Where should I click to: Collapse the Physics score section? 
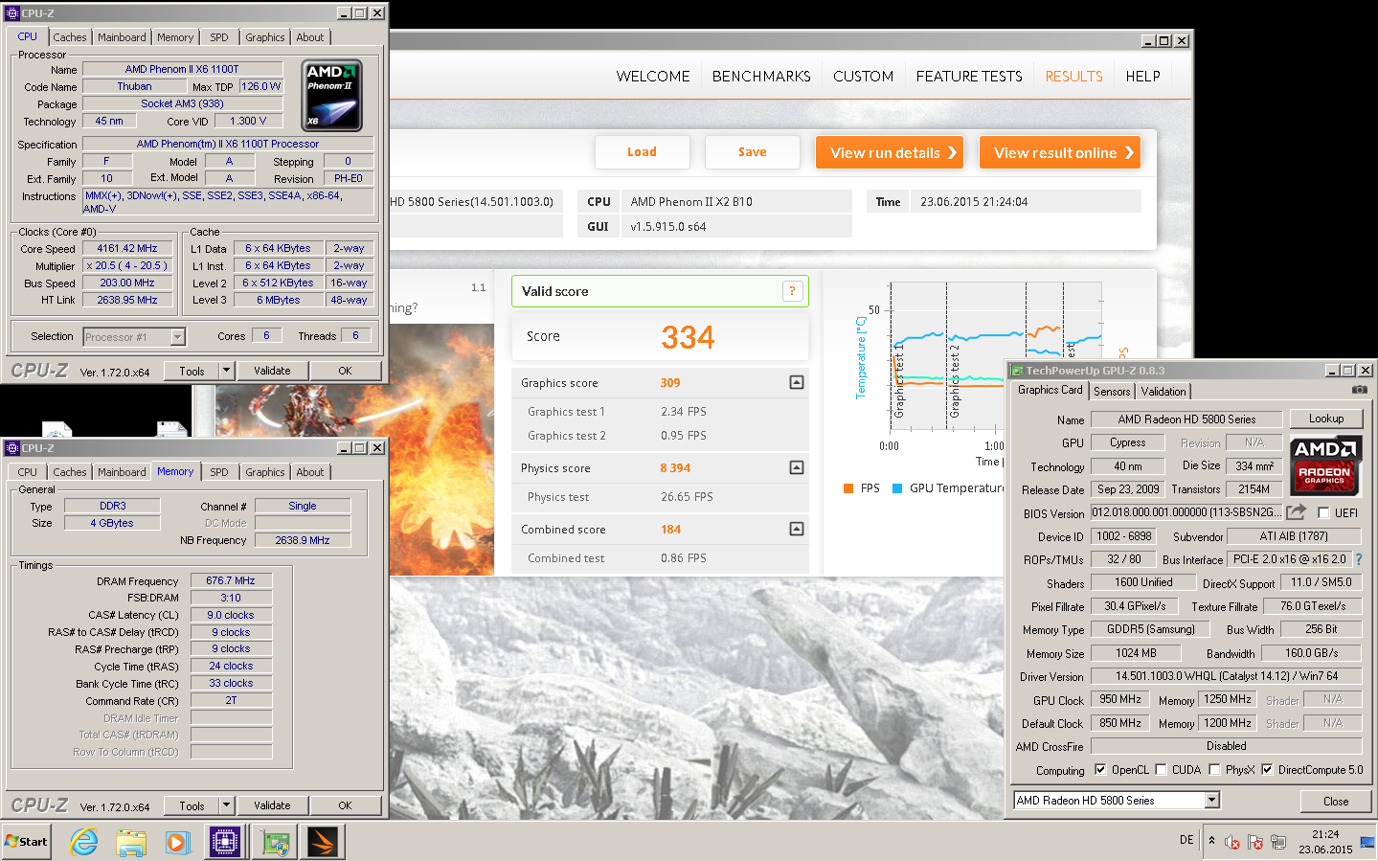coord(797,467)
